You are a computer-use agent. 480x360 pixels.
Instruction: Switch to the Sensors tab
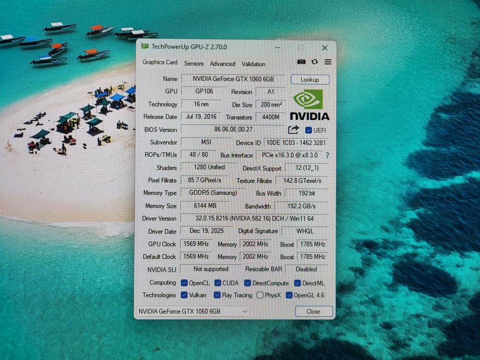(x=193, y=64)
